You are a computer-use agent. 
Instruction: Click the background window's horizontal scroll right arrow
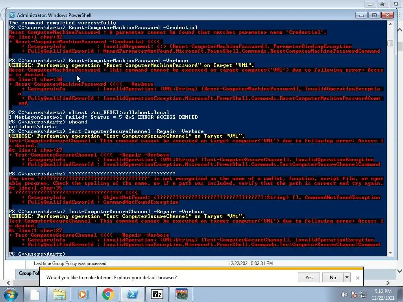388,283
